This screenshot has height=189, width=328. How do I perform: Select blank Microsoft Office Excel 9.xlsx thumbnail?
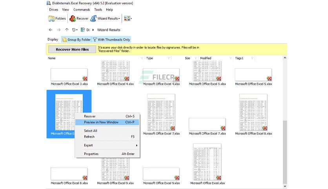pos(161,174)
